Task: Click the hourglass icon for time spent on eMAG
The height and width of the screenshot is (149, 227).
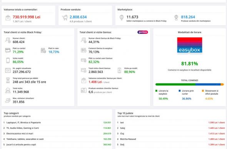Action: click(8, 80)
